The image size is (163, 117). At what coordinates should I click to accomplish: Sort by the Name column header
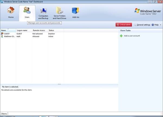[8, 30]
